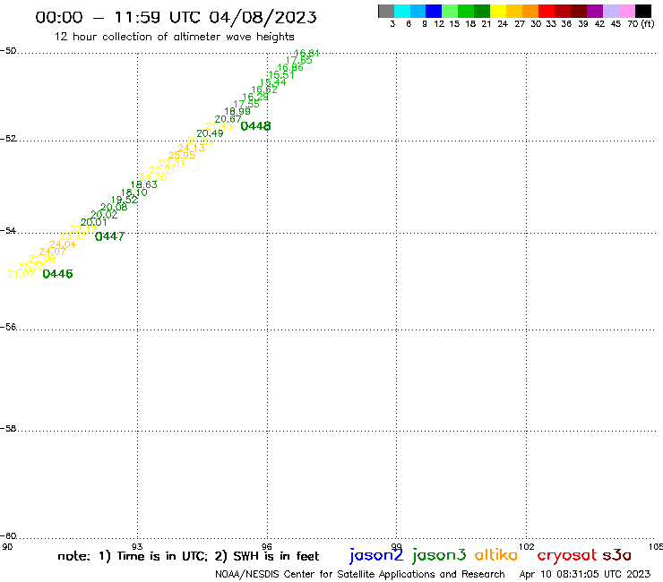
Task: Click the '24' label in the color scale
Action: pos(503,24)
